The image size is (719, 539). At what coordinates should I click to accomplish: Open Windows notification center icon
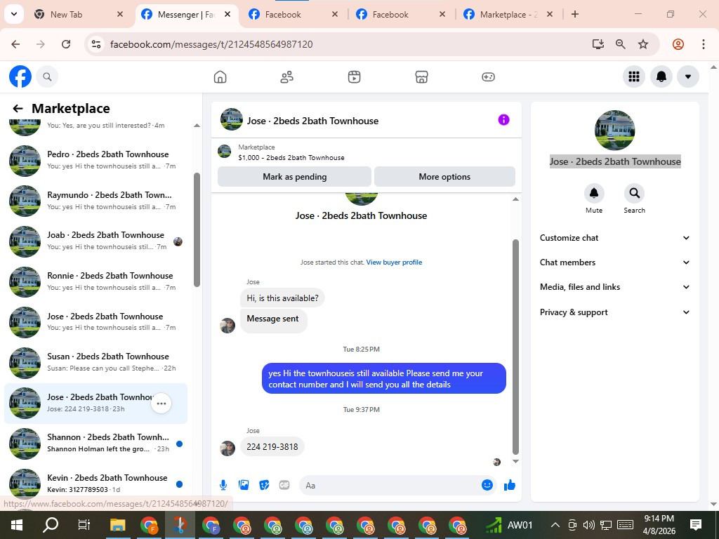(696, 525)
